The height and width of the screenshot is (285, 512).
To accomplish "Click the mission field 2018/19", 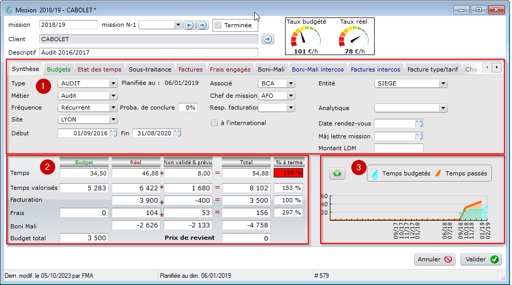I will click(x=68, y=25).
